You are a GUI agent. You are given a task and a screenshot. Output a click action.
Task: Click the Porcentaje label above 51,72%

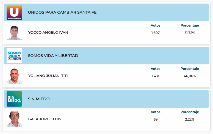click(x=190, y=25)
